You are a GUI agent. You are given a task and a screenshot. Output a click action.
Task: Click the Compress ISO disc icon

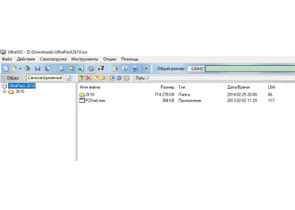(x=81, y=69)
